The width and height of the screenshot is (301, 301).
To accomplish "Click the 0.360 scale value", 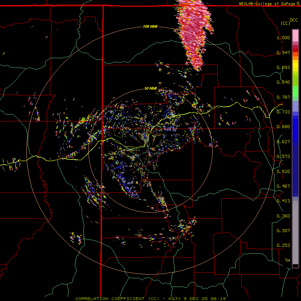I will pyautogui.click(x=283, y=216).
